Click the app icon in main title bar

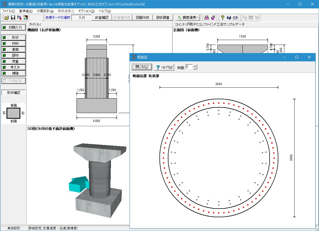(4, 4)
